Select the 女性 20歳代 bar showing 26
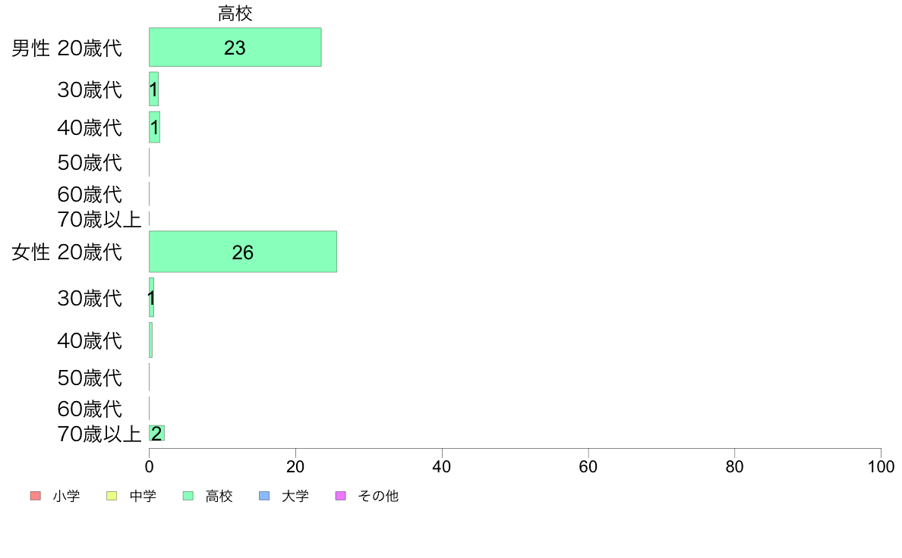 [243, 252]
